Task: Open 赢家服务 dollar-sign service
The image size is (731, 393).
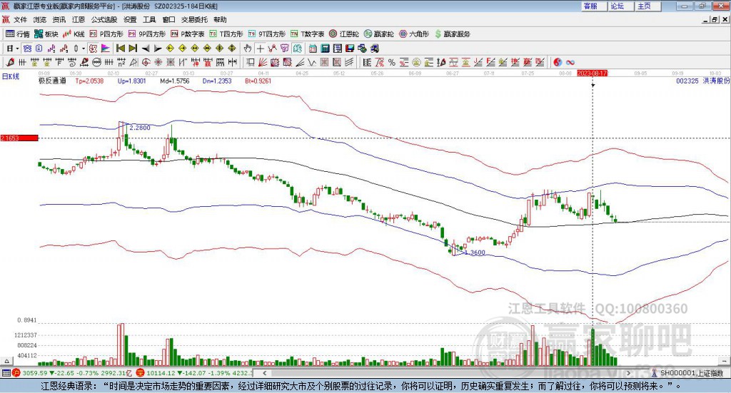Action: tap(452, 34)
